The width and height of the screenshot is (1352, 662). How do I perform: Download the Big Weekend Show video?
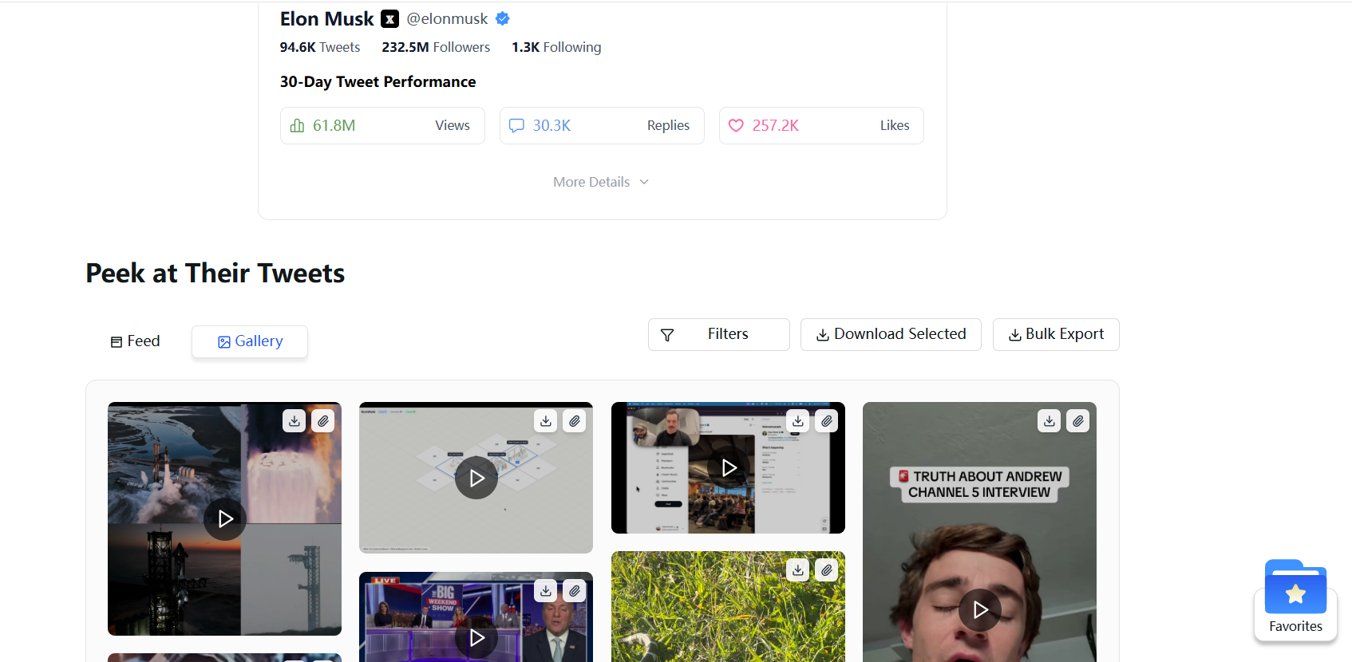point(546,591)
